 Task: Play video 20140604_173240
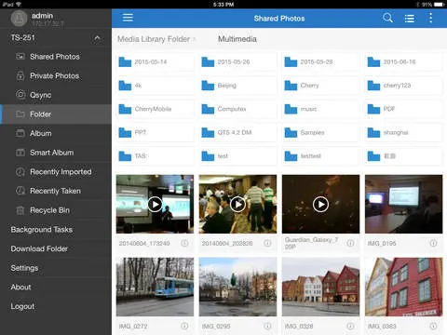point(155,204)
